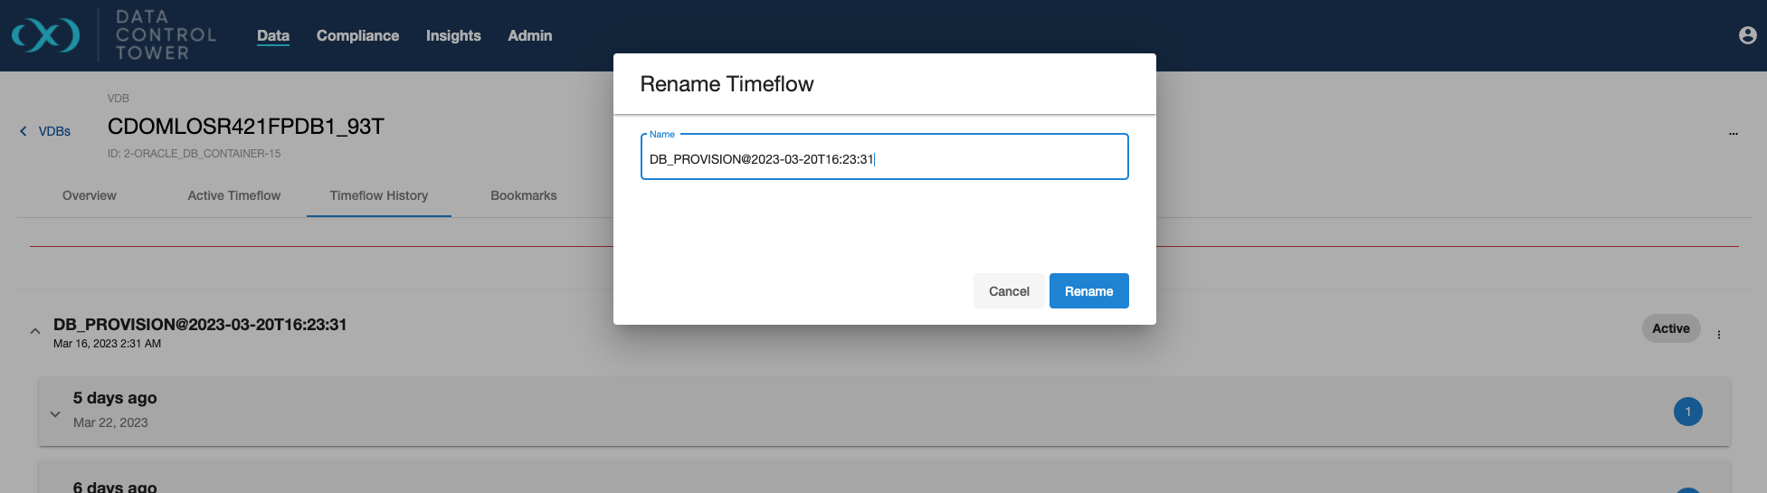Open the user account profile icon

[1747, 35]
